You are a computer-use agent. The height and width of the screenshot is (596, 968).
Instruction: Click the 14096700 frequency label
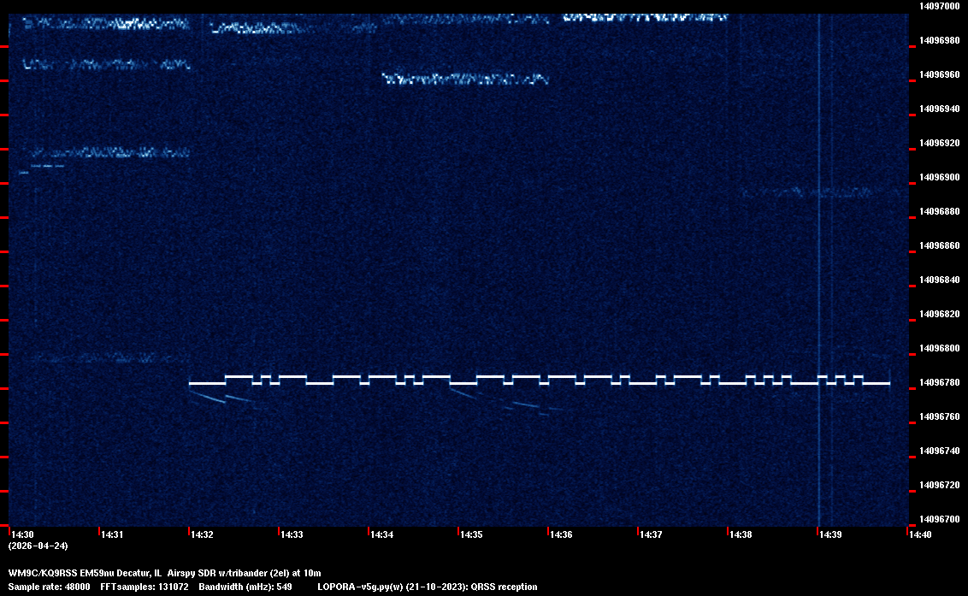click(x=939, y=519)
